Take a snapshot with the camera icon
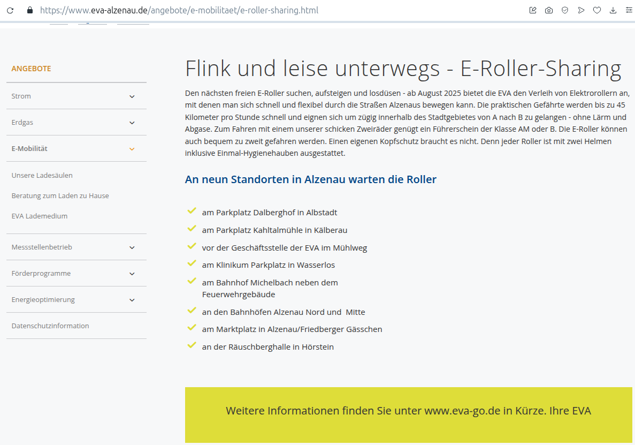 pyautogui.click(x=549, y=10)
